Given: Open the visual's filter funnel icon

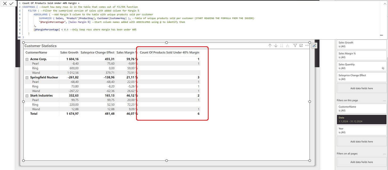Looking at the screenshot, I should coord(295,46).
